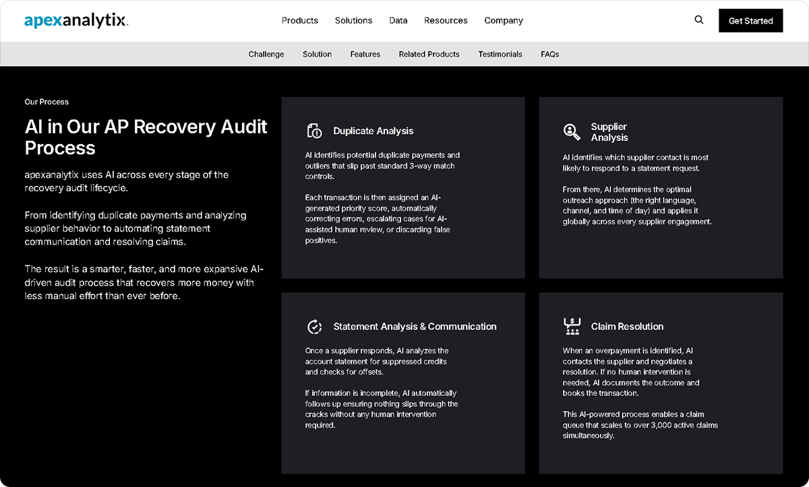Click 'AI in Our AP Recovery Audit Process' heading

[x=146, y=137]
